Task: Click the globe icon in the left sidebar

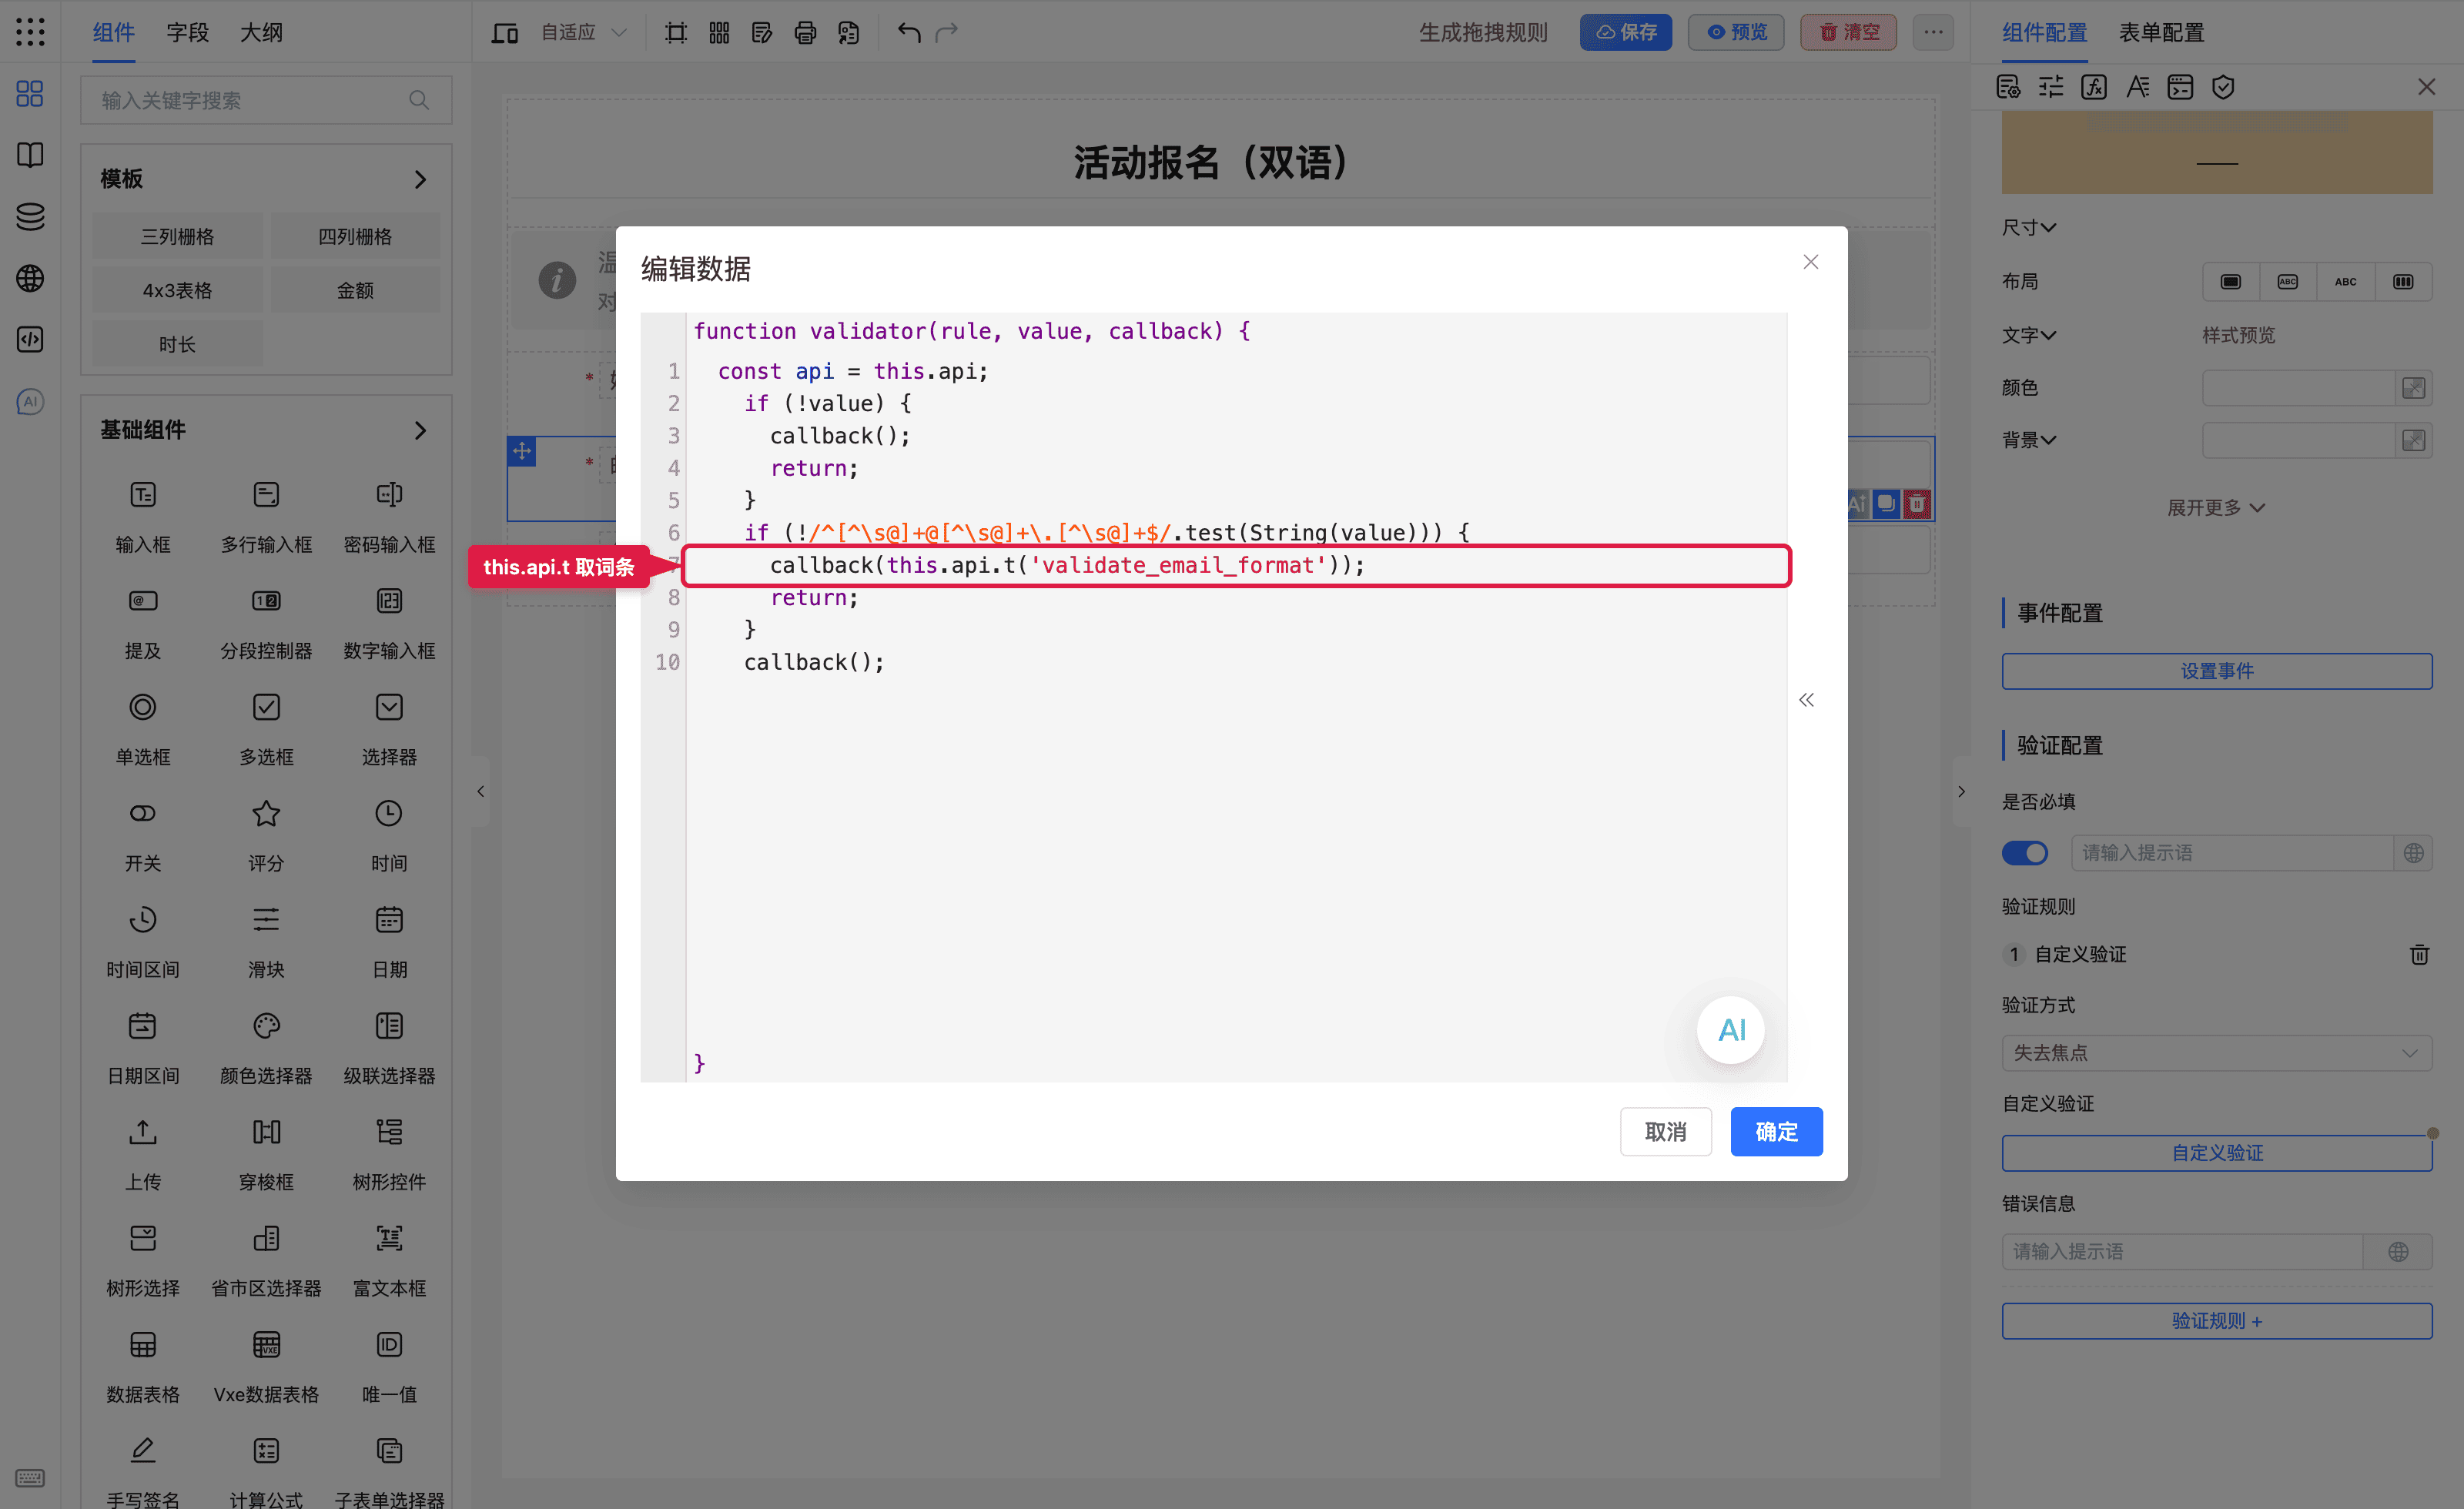Action: [x=30, y=277]
